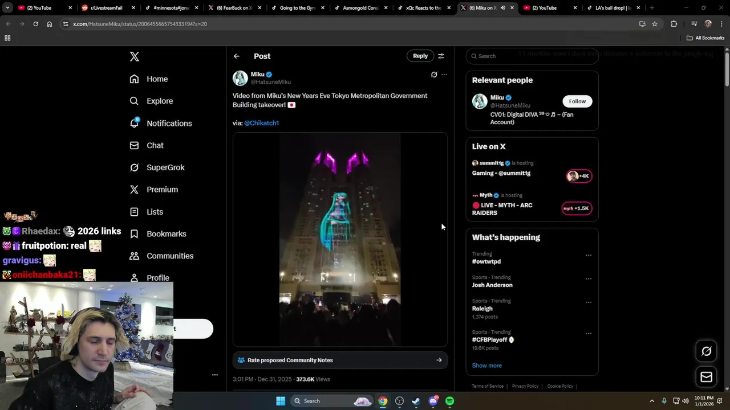This screenshot has height=410, width=730.
Task: Bookmark this page with the star icon
Action: (x=655, y=24)
